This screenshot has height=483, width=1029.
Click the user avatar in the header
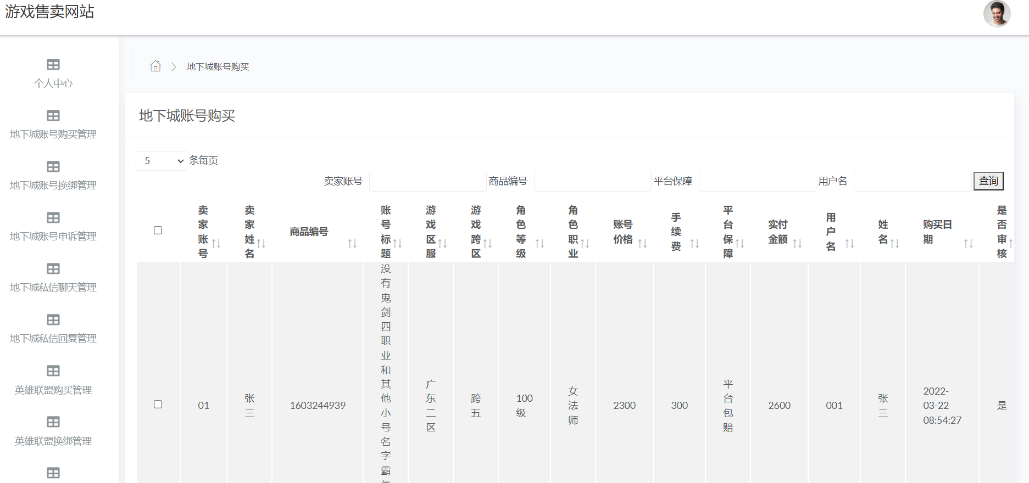997,14
